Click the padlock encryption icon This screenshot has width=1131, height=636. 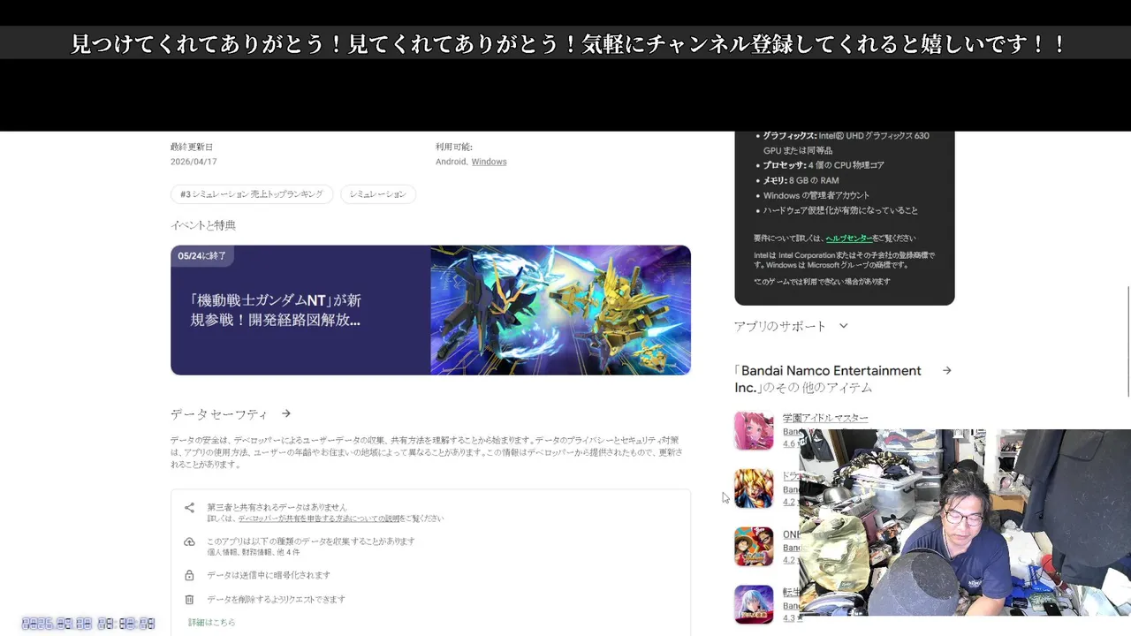189,575
